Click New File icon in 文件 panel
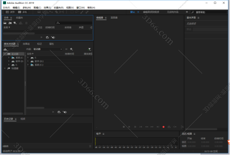Screen dimensions: 230x155 click(15, 23)
